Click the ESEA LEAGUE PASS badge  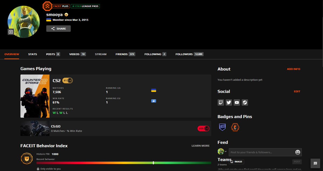pos(85,6)
